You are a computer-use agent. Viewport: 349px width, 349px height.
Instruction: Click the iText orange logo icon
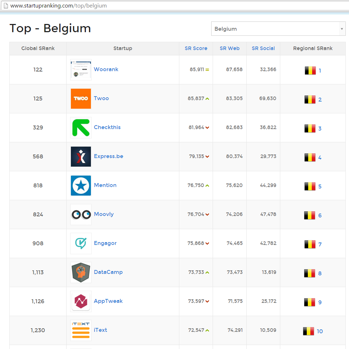pos(81,330)
